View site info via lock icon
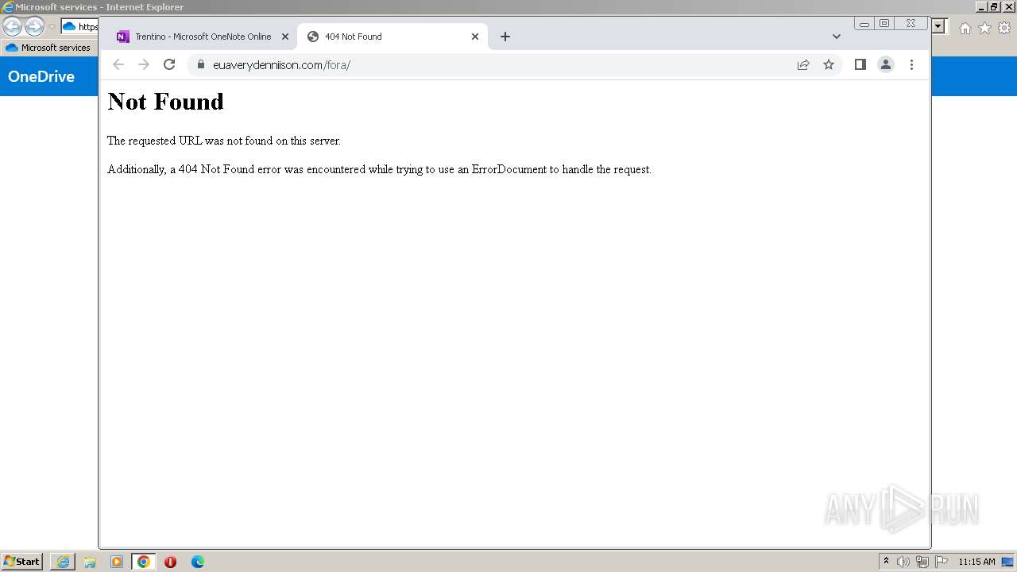The image size is (1017, 572). 200,65
